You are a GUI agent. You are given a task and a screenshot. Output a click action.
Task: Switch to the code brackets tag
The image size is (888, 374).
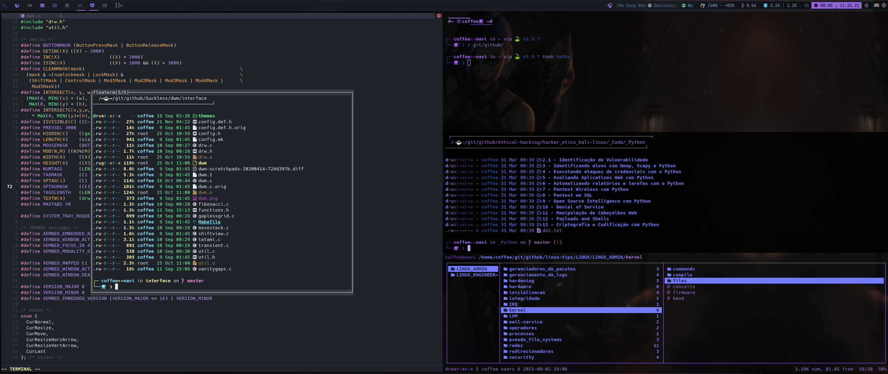80,6
